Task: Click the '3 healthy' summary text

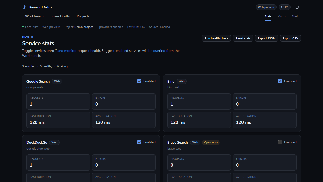Action: [x=46, y=66]
